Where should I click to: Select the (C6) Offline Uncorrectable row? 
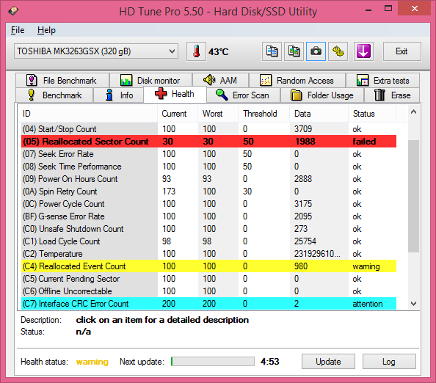tap(208, 291)
